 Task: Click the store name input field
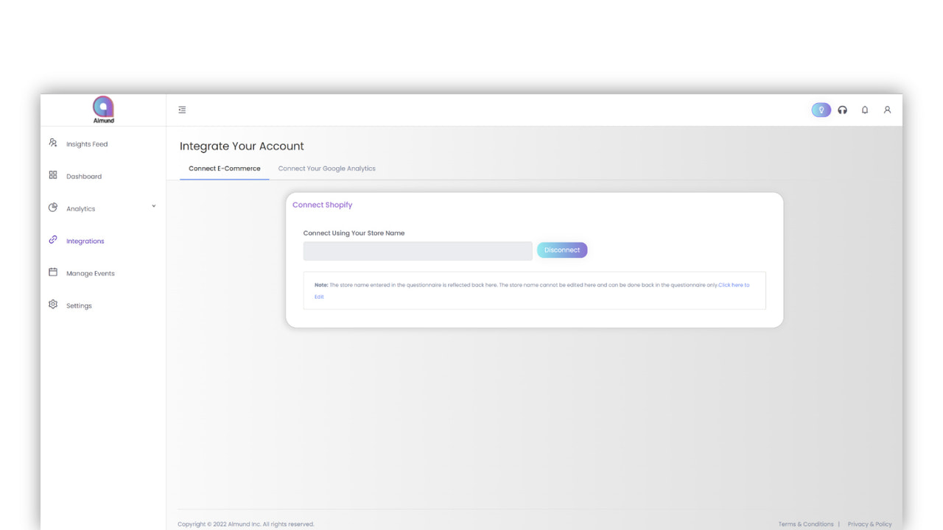(x=417, y=250)
